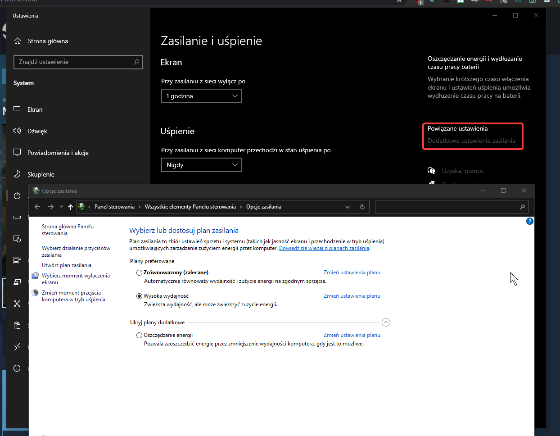Choose the Oszczędzanie energii power plan
Image resolution: width=560 pixels, height=436 pixels.
[x=140, y=336]
